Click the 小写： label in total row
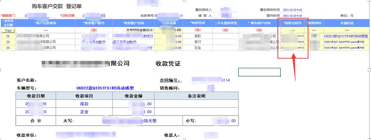The height and width of the screenshot is (140, 371). coord(192,121)
